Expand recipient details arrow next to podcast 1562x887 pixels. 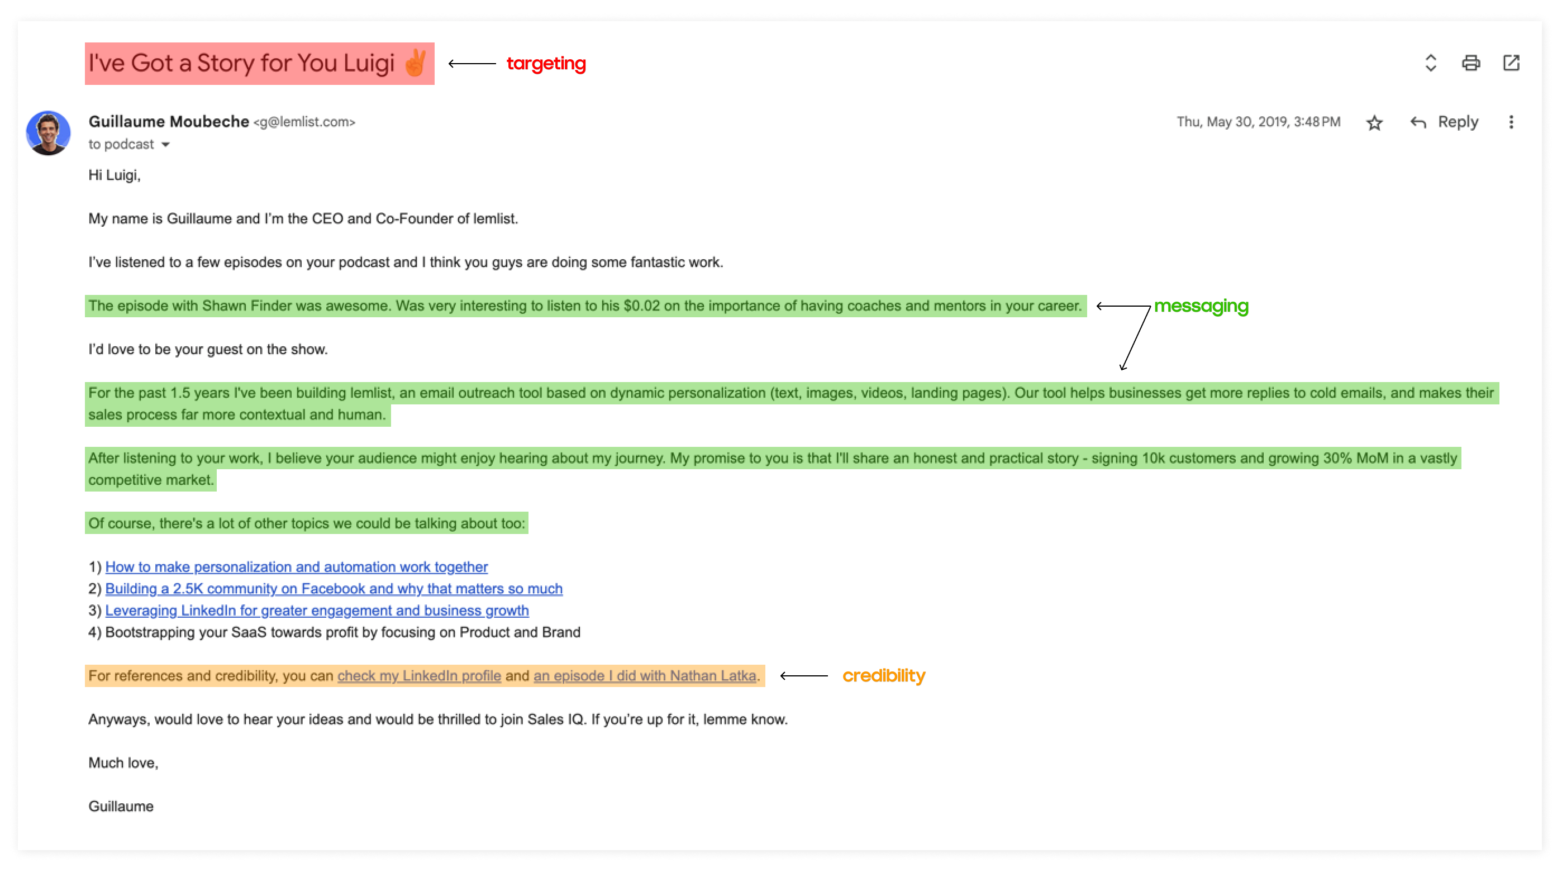point(166,145)
